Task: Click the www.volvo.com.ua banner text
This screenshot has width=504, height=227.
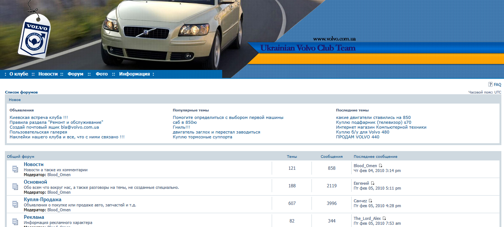Action: point(334,39)
